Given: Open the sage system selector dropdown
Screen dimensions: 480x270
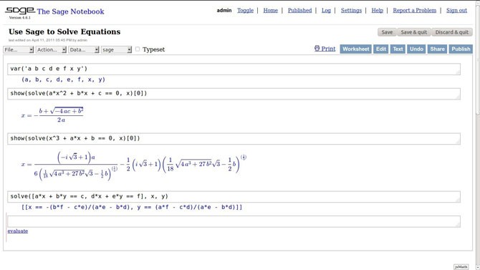Looking at the screenshot, I should pos(116,49).
